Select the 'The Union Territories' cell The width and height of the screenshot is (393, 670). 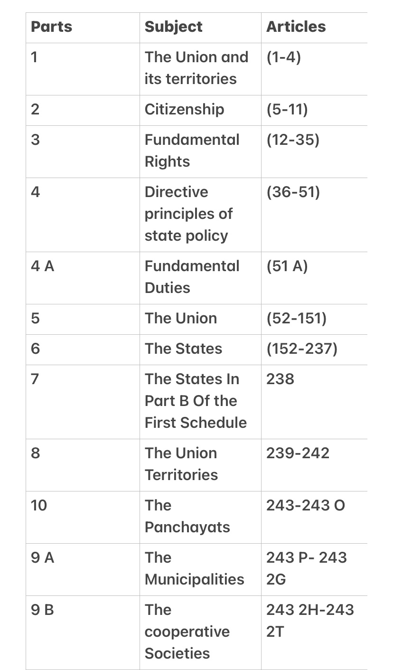(181, 464)
